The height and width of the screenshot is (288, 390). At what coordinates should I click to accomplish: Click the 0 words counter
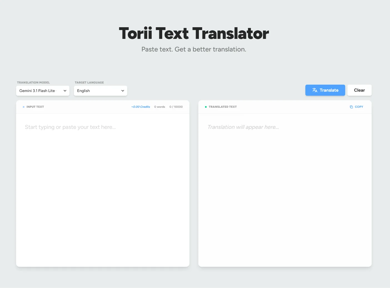pyautogui.click(x=159, y=107)
